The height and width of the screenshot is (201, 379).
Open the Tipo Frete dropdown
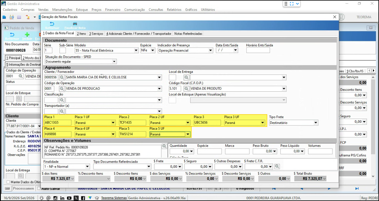316,123
